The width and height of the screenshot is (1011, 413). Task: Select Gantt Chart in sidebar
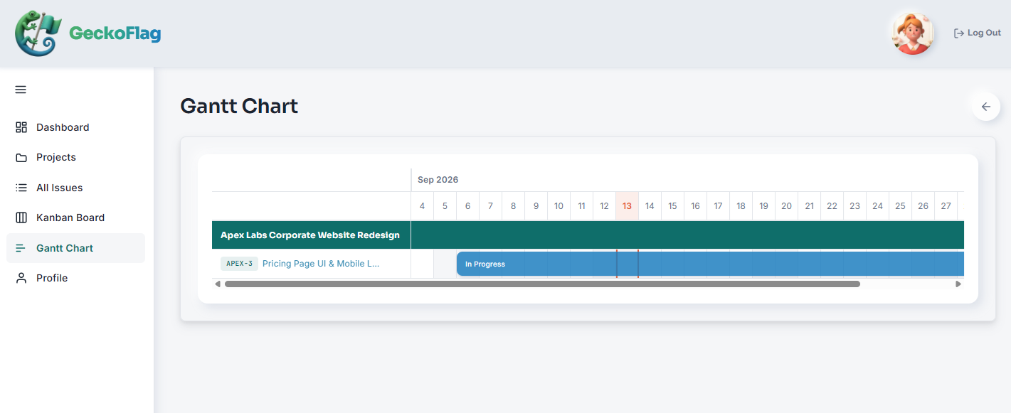(75, 248)
